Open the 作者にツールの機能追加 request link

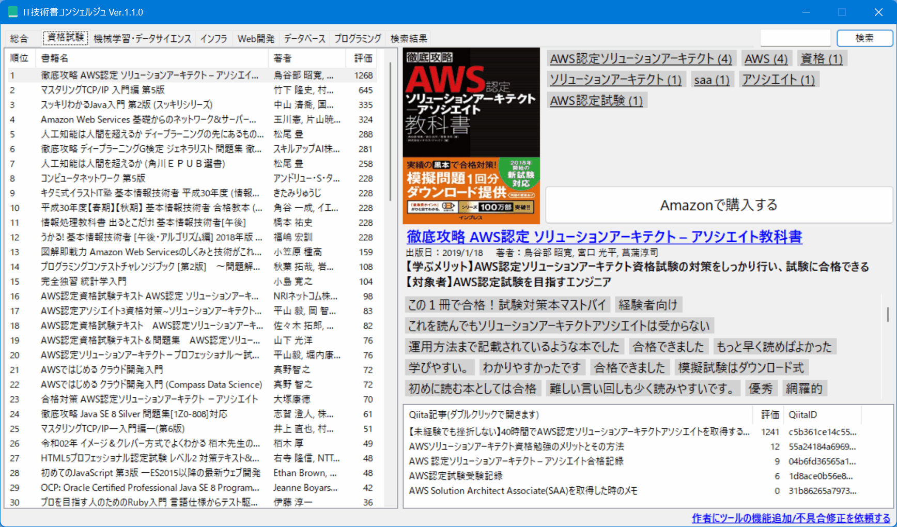click(791, 518)
